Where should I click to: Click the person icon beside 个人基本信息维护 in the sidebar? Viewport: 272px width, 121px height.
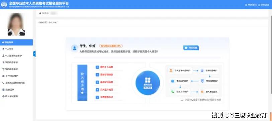(x=3, y=56)
